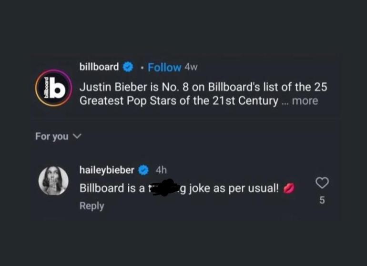Reply to haileybieber's comment
Viewport: 367px width, 266px height.
92,206
